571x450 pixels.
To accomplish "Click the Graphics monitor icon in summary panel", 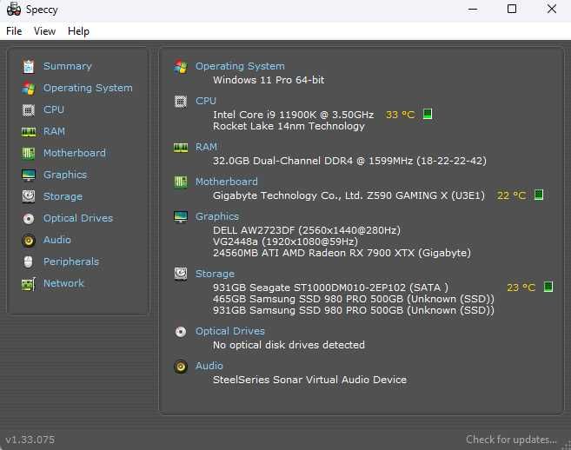I will pos(181,216).
